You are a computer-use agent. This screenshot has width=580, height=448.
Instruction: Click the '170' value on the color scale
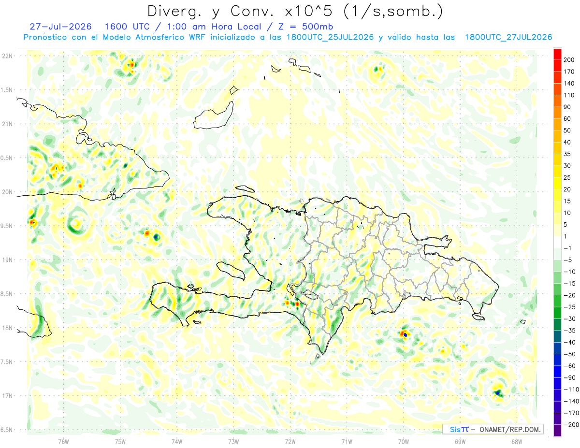click(x=569, y=72)
